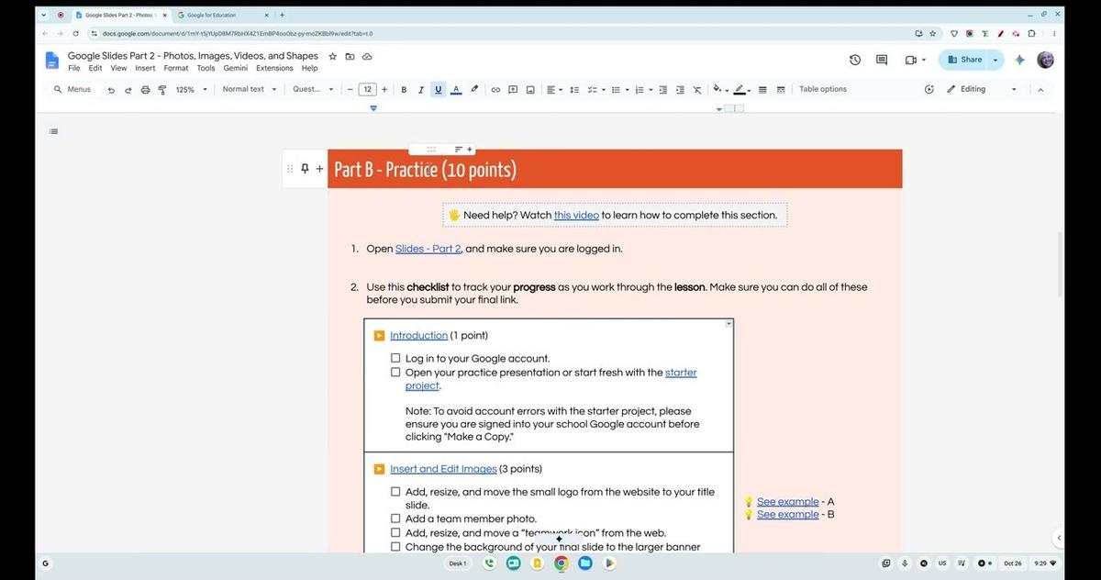
Task: Open the text color picker
Action: [456, 90]
